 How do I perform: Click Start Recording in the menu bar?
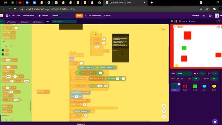(x=29, y=16)
